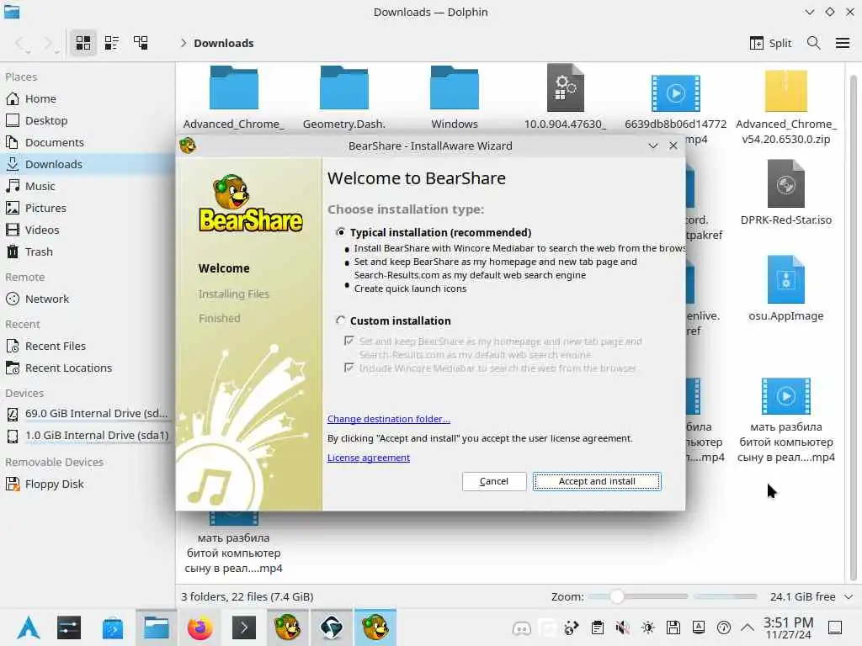The height and width of the screenshot is (646, 862).
Task: Click muted volume tray icon
Action: click(623, 627)
